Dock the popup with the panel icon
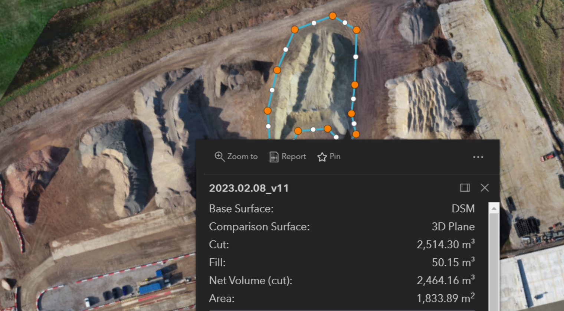This screenshot has height=311, width=564. 465,188
